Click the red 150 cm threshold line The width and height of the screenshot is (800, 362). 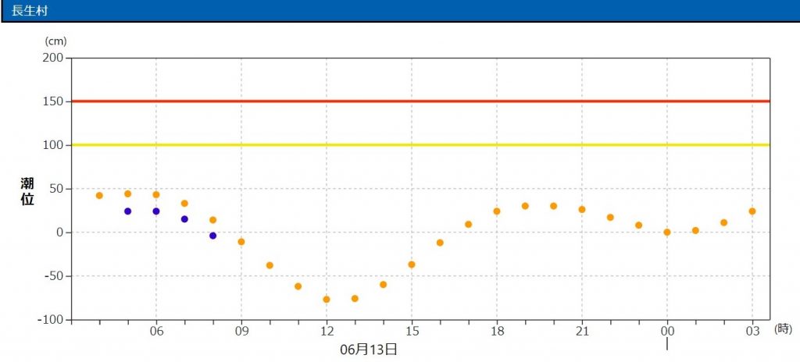[x=420, y=101]
